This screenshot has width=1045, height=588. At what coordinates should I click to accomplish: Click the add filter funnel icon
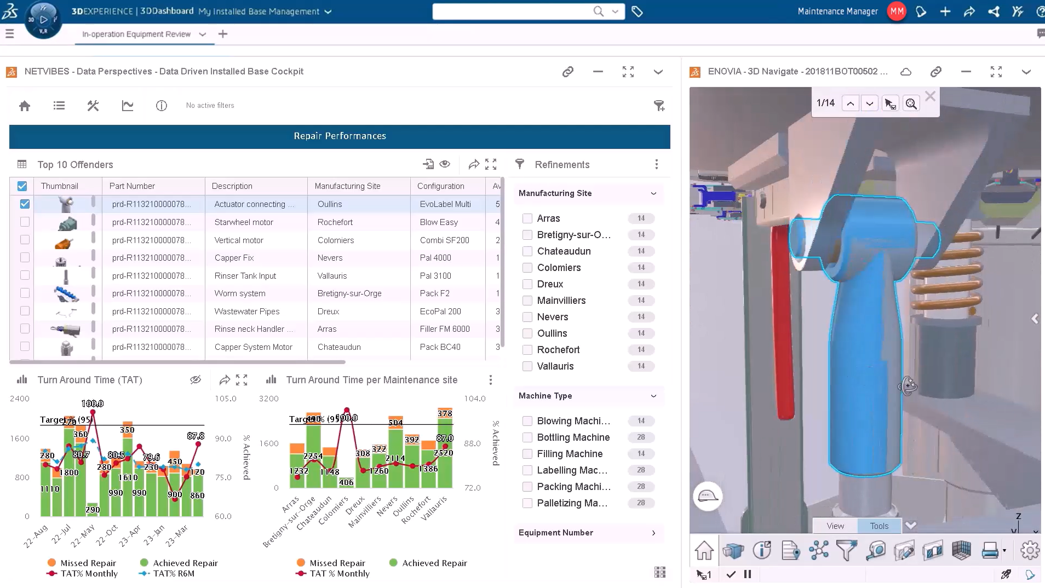click(x=659, y=106)
